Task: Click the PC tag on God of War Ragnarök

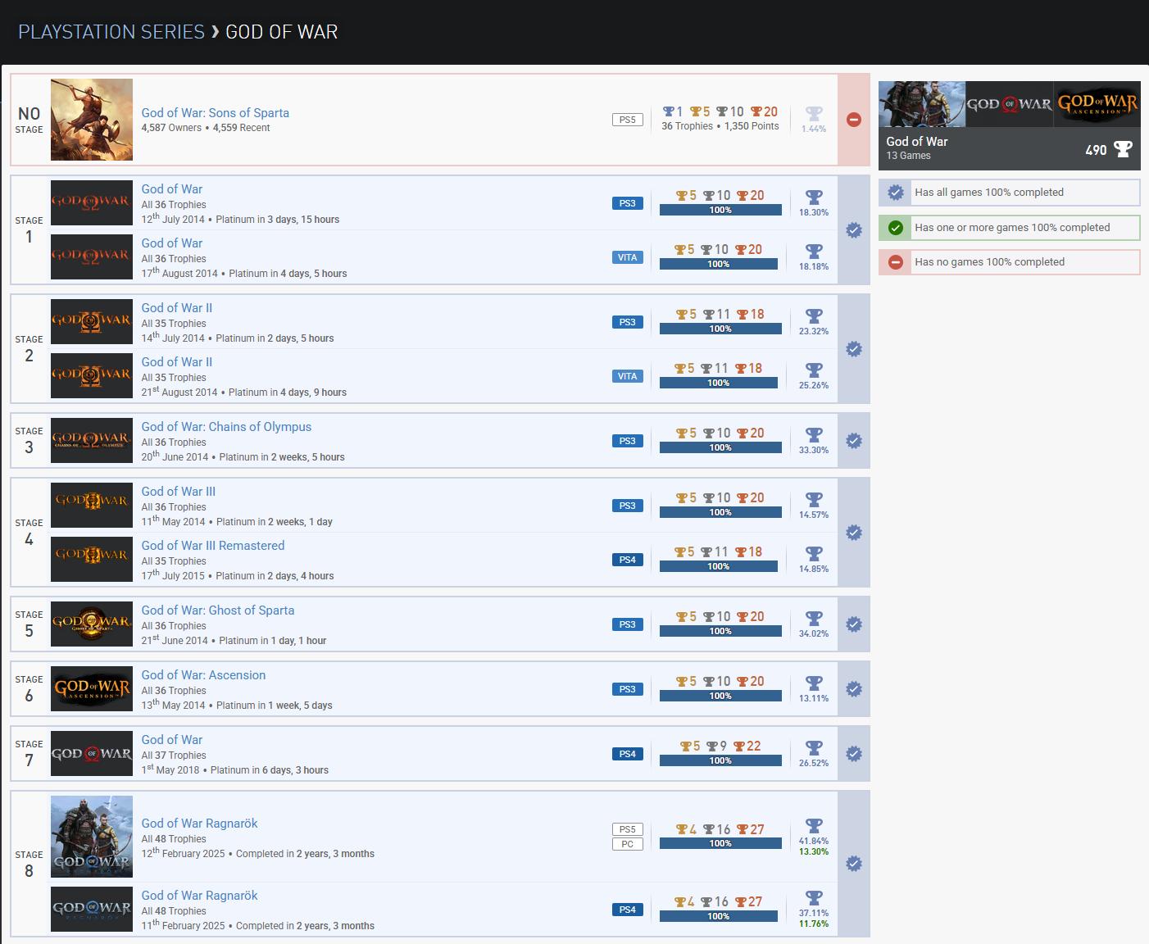Action: [x=627, y=844]
